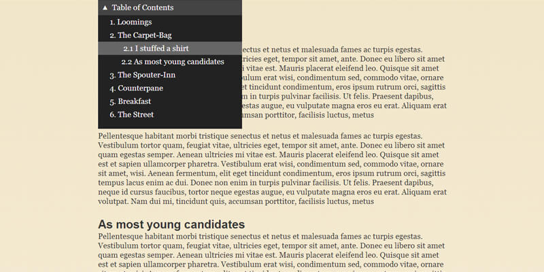Viewport: 544px width, 272px height.
Task: Click the full middle paragraph above the heading
Action: (x=272, y=169)
